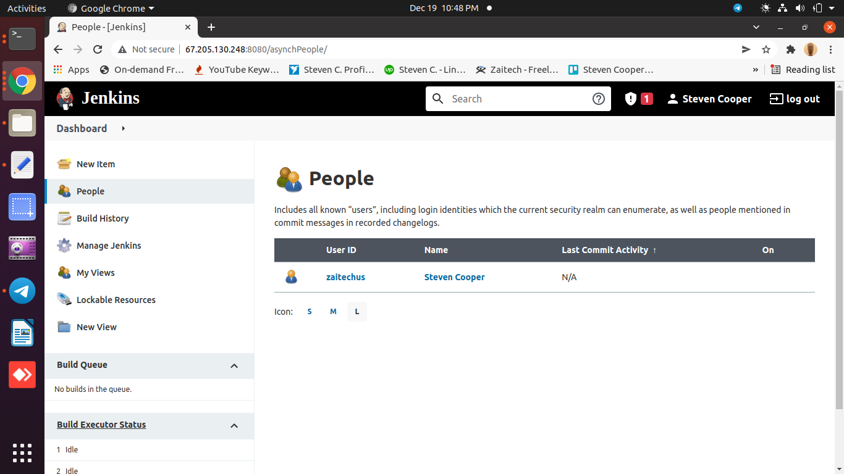
Task: Reload the page with the refresh icon
Action: 97,49
